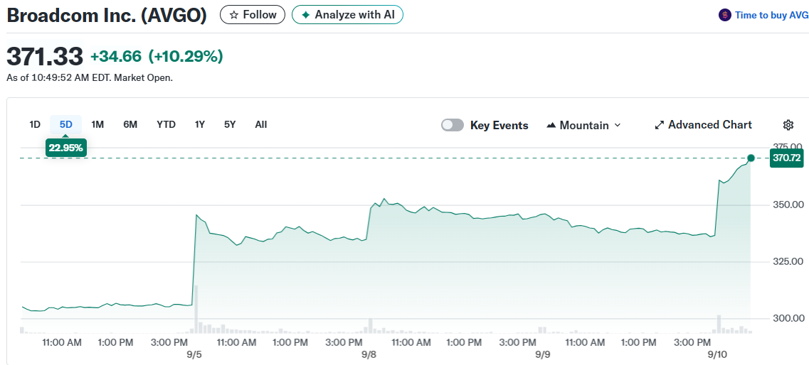The image size is (809, 365).
Task: Click the 325.00 y-axis label
Action: pyautogui.click(x=787, y=261)
